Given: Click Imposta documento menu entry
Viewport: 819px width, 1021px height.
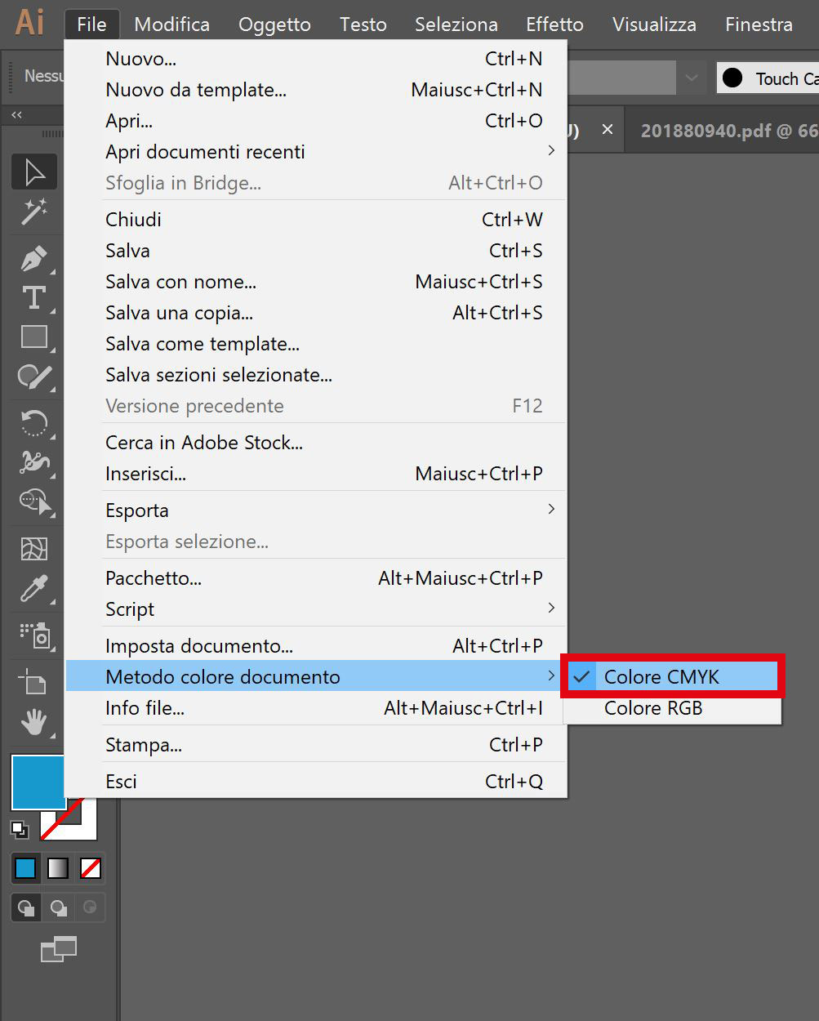Looking at the screenshot, I should [199, 646].
